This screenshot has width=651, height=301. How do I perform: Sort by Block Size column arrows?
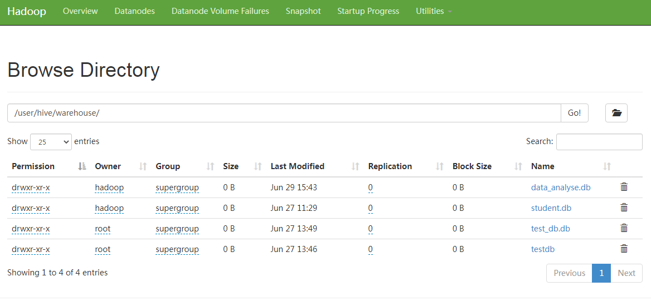[518, 166]
